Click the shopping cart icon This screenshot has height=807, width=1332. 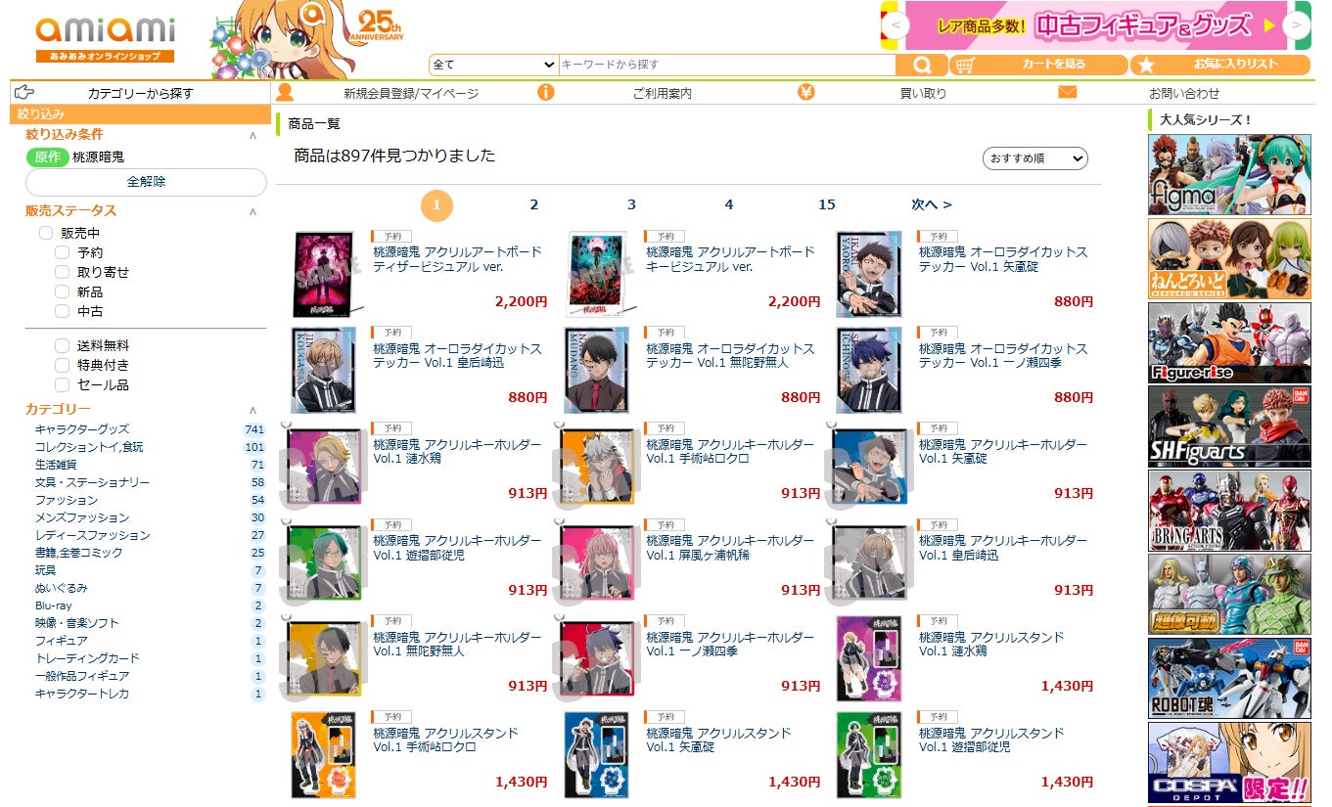(965, 65)
